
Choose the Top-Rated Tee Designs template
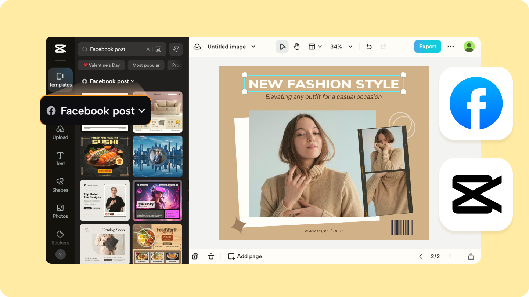(x=105, y=200)
